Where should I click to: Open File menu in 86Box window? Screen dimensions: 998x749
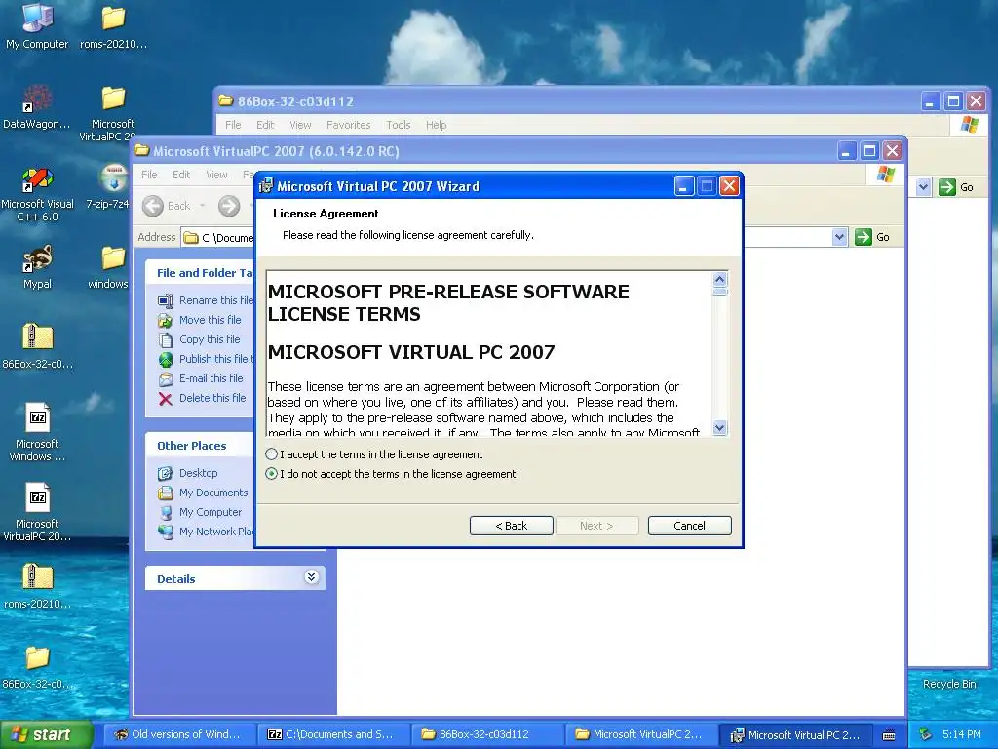coord(233,125)
